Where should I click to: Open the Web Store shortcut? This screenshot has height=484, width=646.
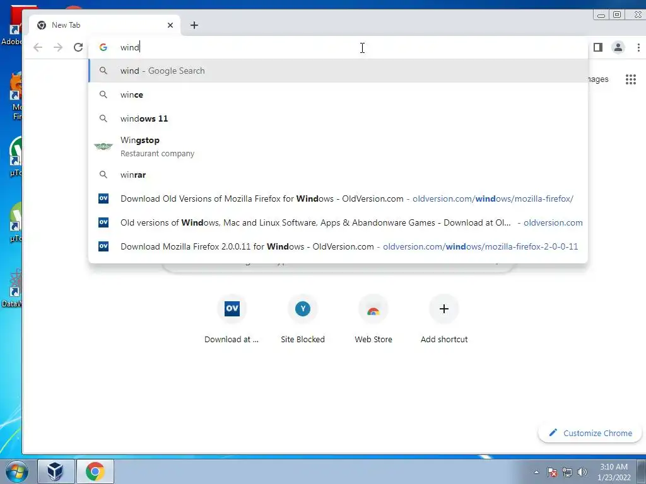click(373, 320)
